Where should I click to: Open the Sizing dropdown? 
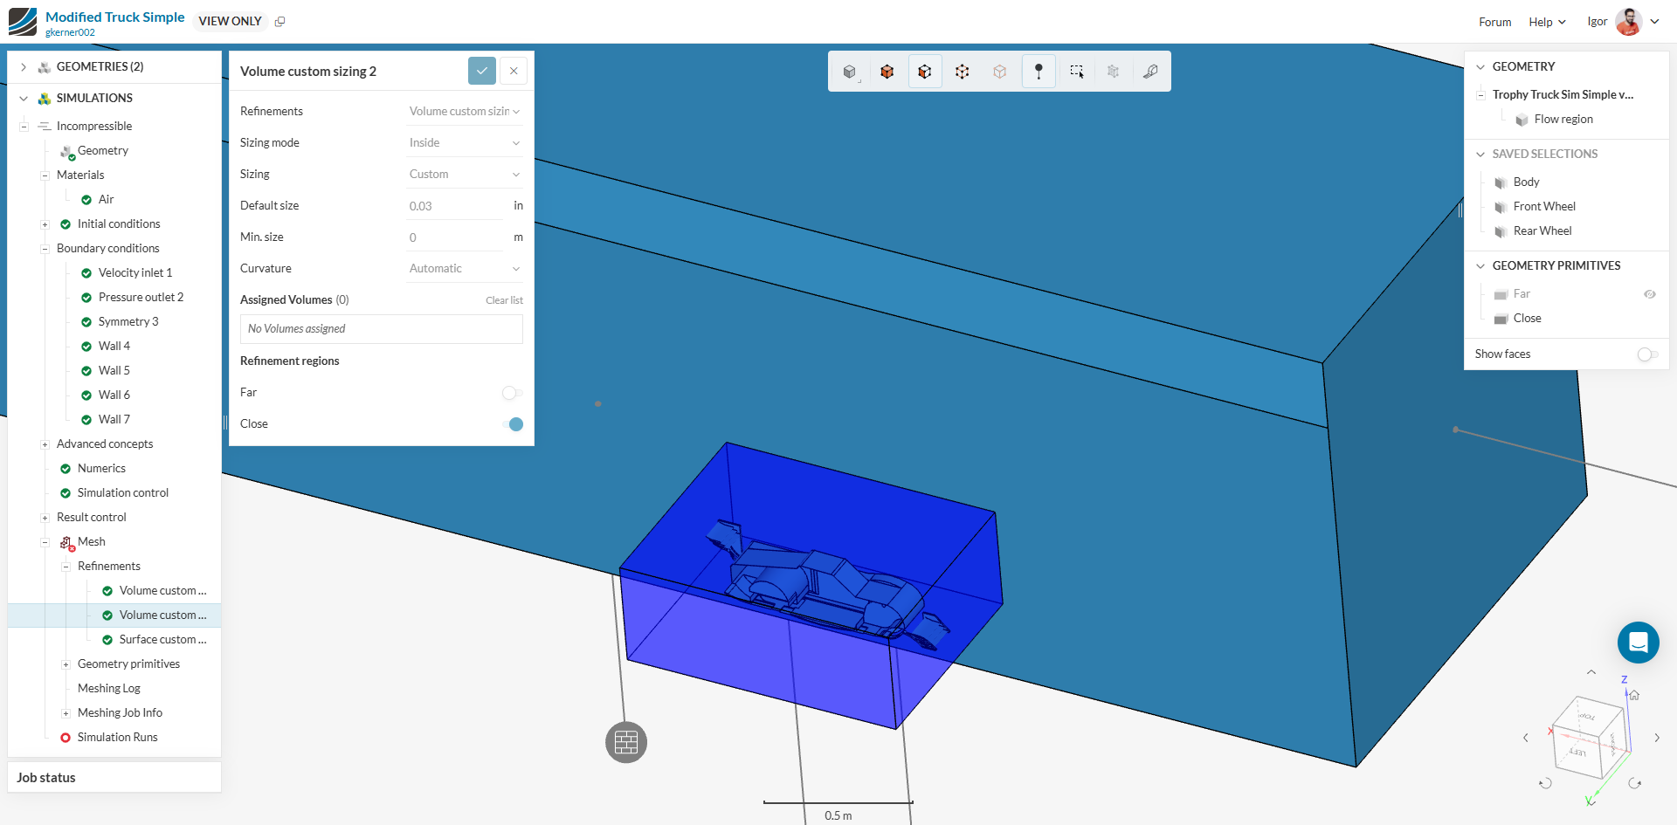[465, 175]
